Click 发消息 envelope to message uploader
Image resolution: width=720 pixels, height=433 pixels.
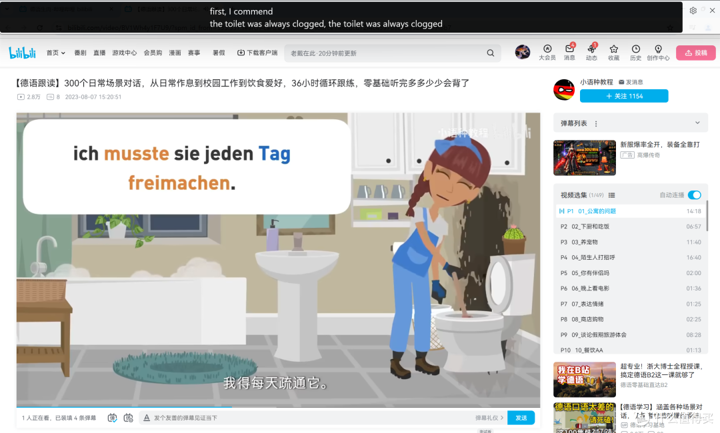(631, 82)
